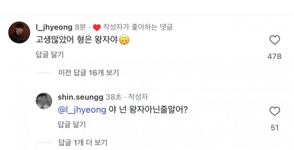Click the 작성자 badge beside shin.seungg

coord(138,97)
